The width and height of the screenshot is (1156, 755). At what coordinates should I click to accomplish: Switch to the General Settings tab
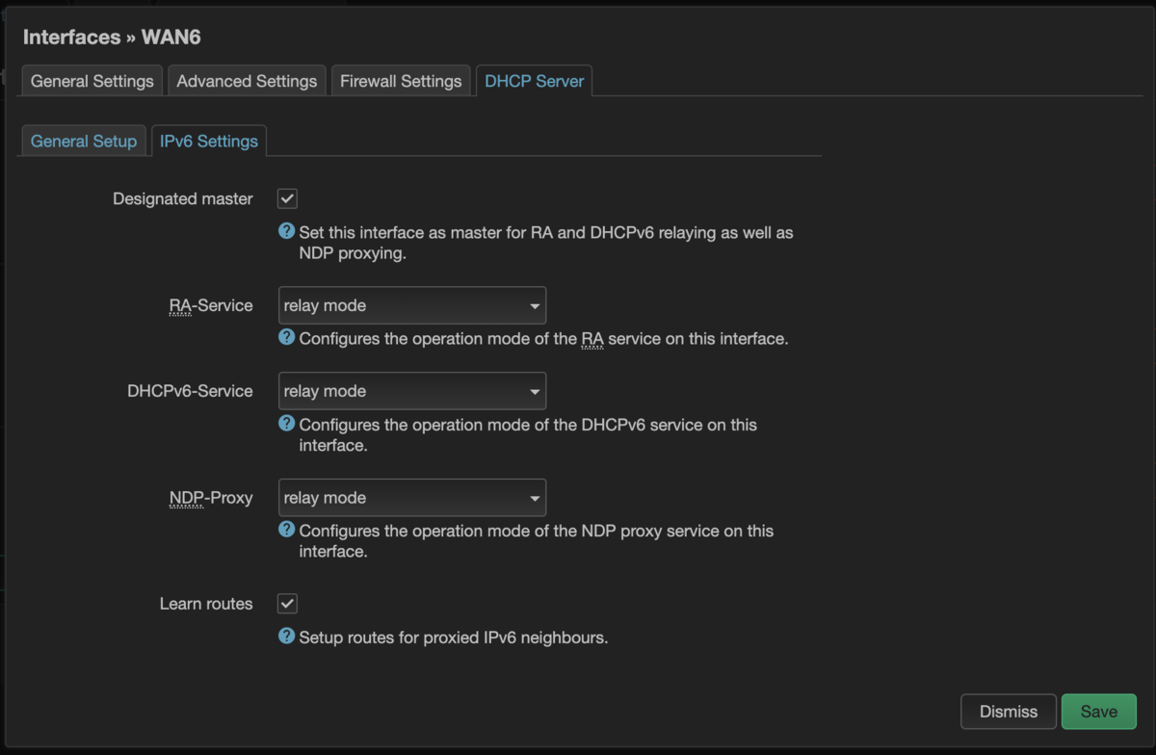point(92,81)
